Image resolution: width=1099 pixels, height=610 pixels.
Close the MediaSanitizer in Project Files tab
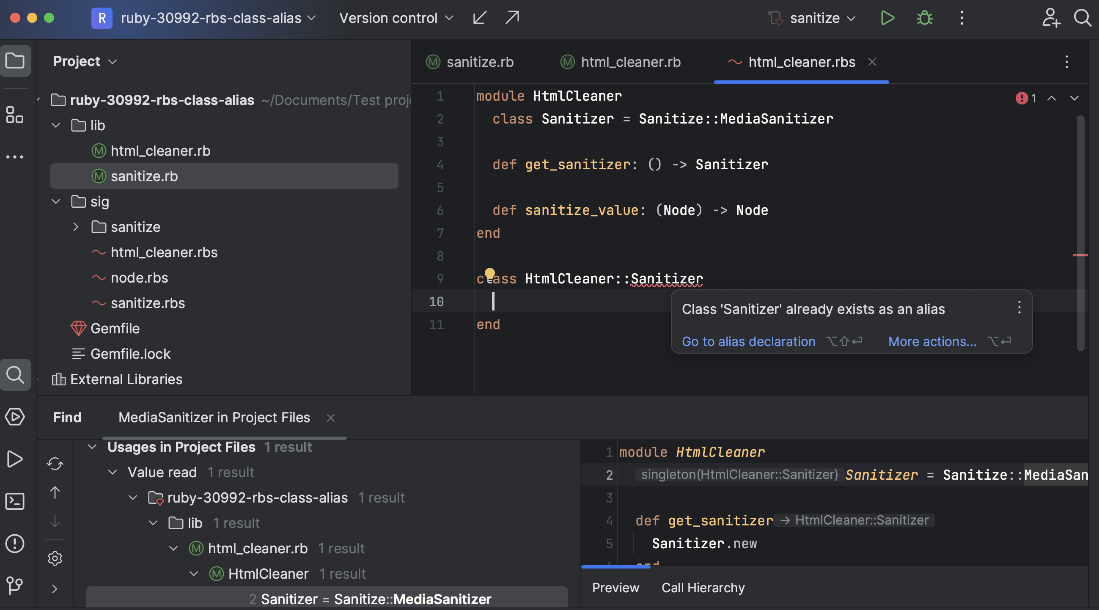(331, 418)
